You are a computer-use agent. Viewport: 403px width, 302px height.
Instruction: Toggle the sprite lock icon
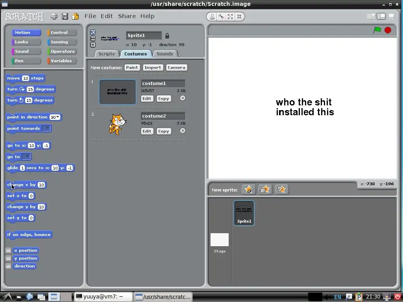[x=167, y=36]
